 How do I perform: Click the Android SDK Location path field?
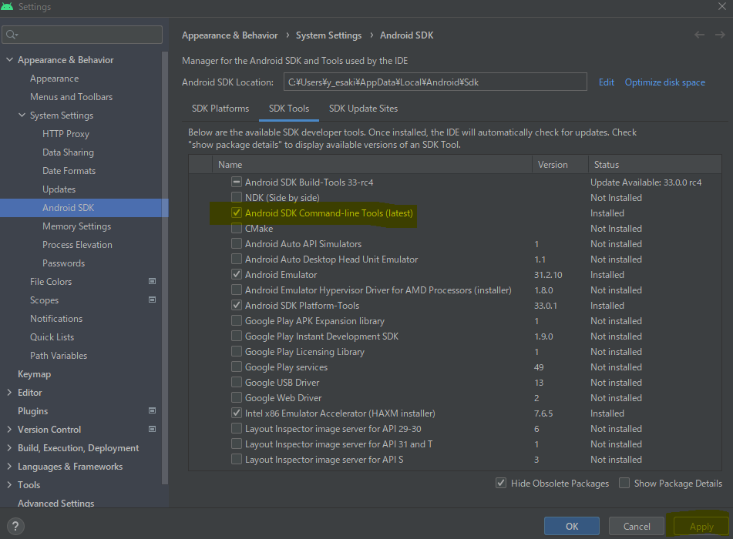(x=435, y=82)
